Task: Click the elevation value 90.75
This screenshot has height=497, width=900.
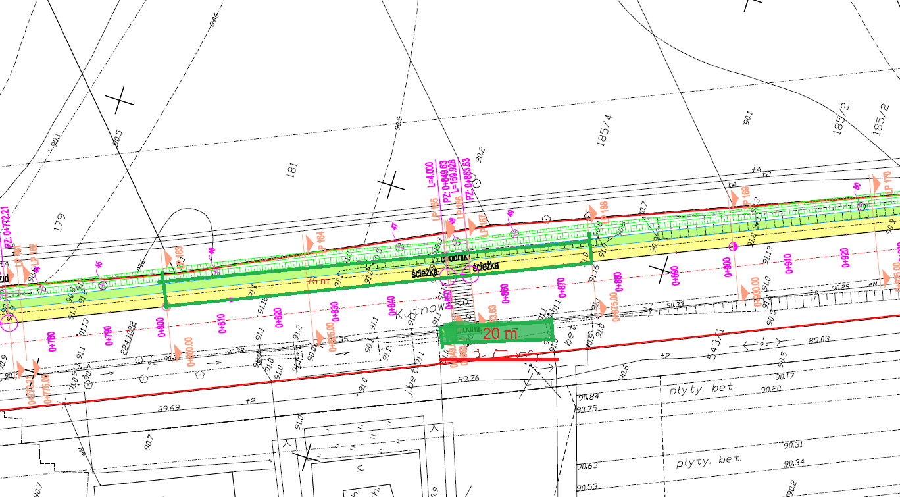Action: point(587,409)
